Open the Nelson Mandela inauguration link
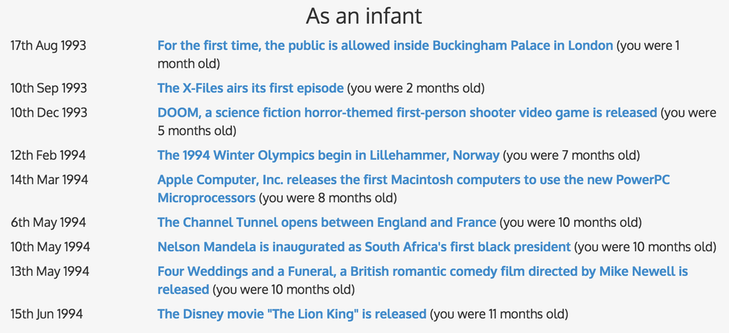Screen dimensions: 729x333 (x=364, y=247)
